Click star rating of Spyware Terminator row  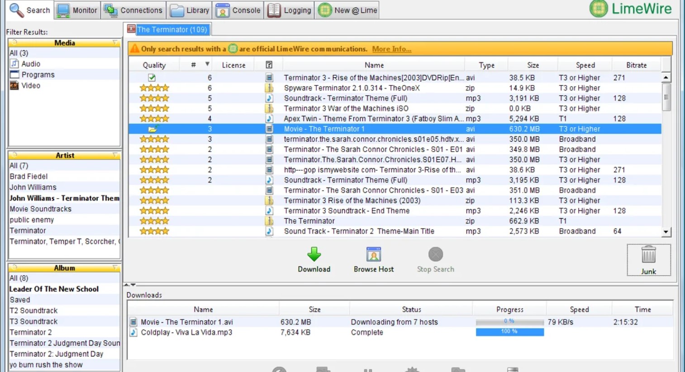(x=154, y=88)
